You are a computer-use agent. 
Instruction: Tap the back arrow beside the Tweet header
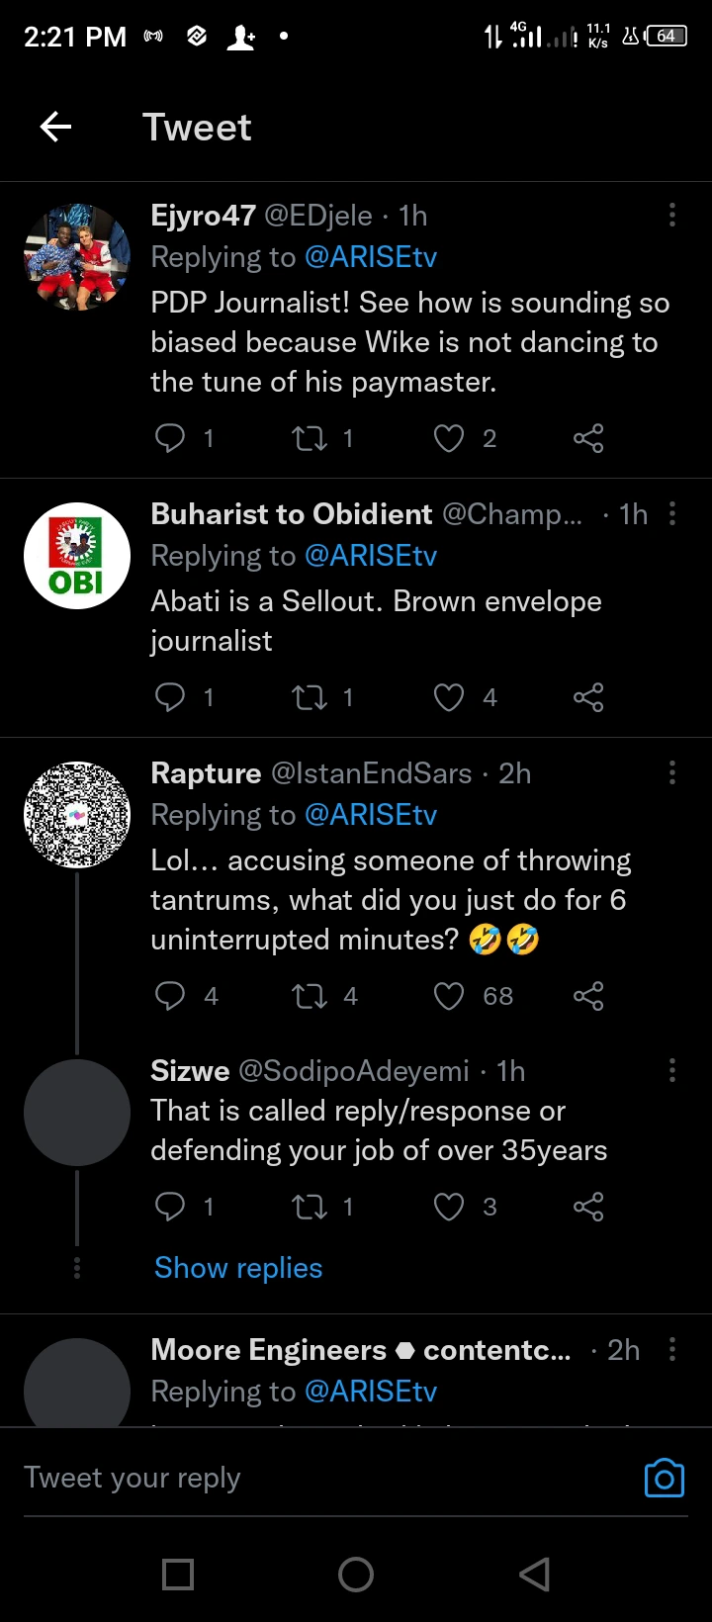pos(56,127)
